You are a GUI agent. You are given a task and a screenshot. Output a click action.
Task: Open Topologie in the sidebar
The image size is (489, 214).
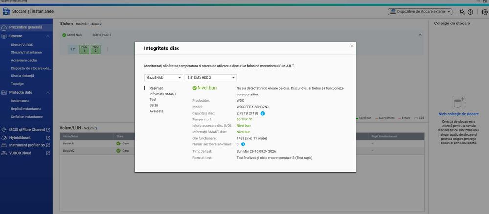[18, 84]
